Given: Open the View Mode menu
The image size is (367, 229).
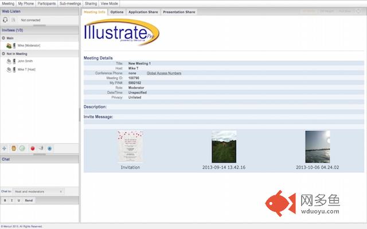Looking at the screenshot, I should click(110, 3).
